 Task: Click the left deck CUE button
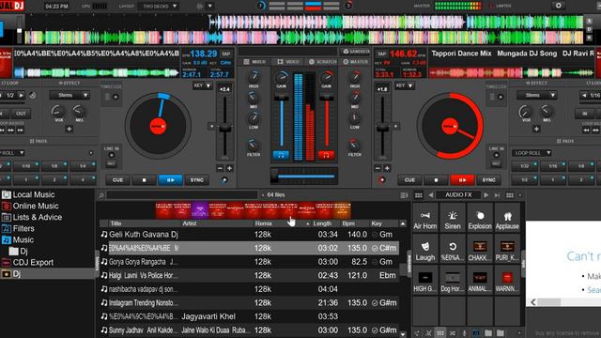pyautogui.click(x=117, y=179)
